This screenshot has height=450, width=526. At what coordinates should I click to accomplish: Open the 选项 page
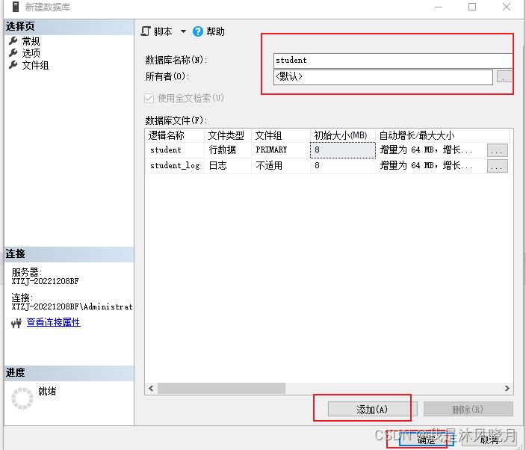tap(31, 53)
